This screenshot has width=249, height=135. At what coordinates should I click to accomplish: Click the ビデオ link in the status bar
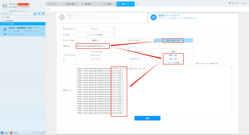[16, 133]
